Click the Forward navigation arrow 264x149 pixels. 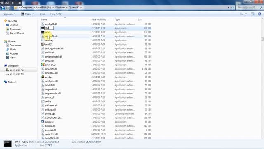8,7
